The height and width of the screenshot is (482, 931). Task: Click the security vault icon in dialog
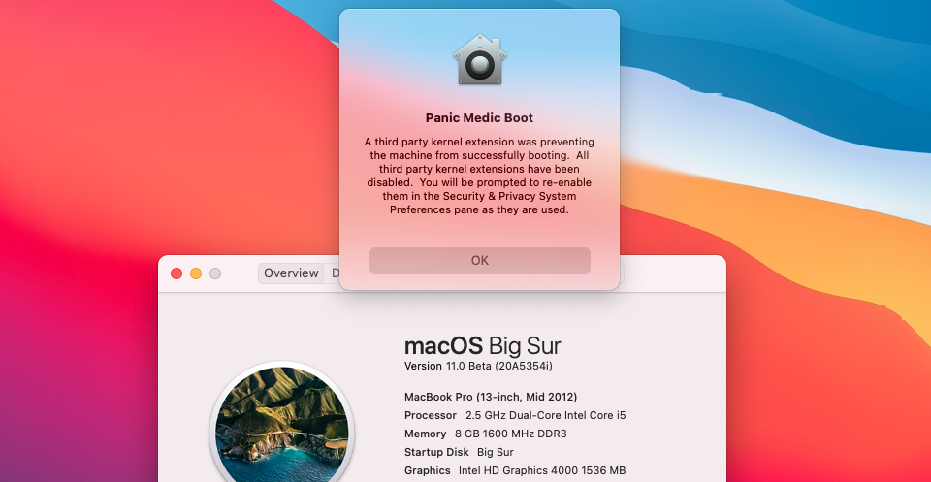pos(480,59)
